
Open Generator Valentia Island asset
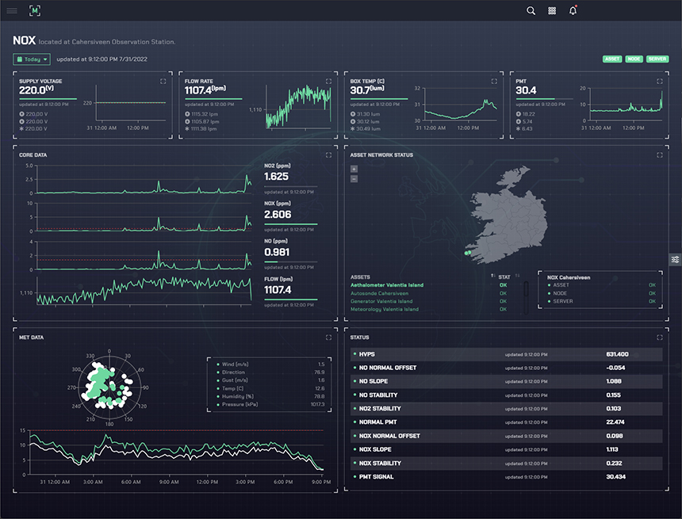(381, 301)
